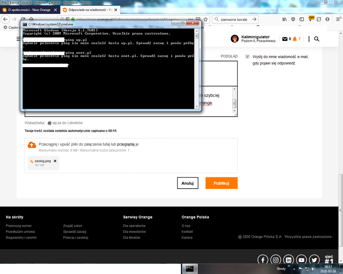Click the site search magnifier icon
This screenshot has height=274, width=343.
pos(317,39)
